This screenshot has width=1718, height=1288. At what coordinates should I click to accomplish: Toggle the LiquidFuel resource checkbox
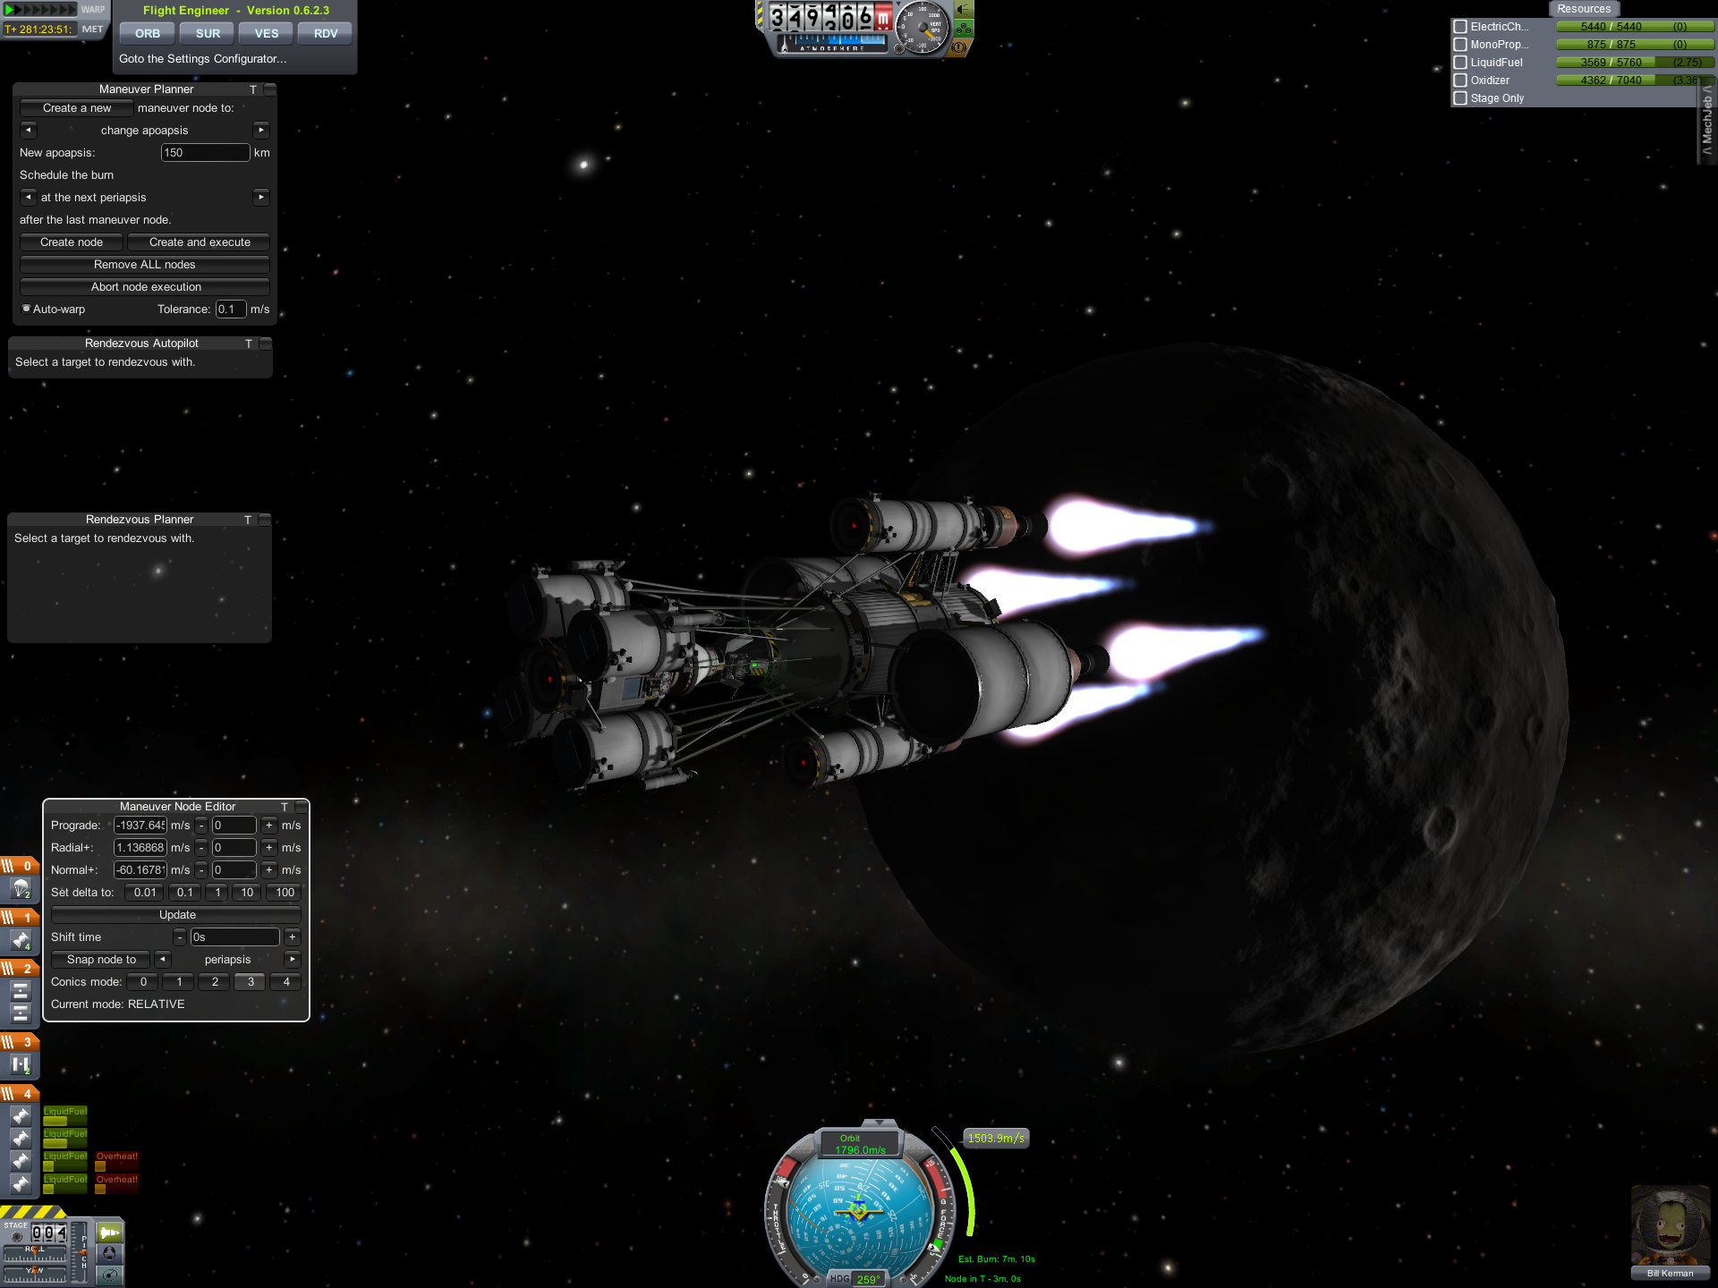[1460, 63]
